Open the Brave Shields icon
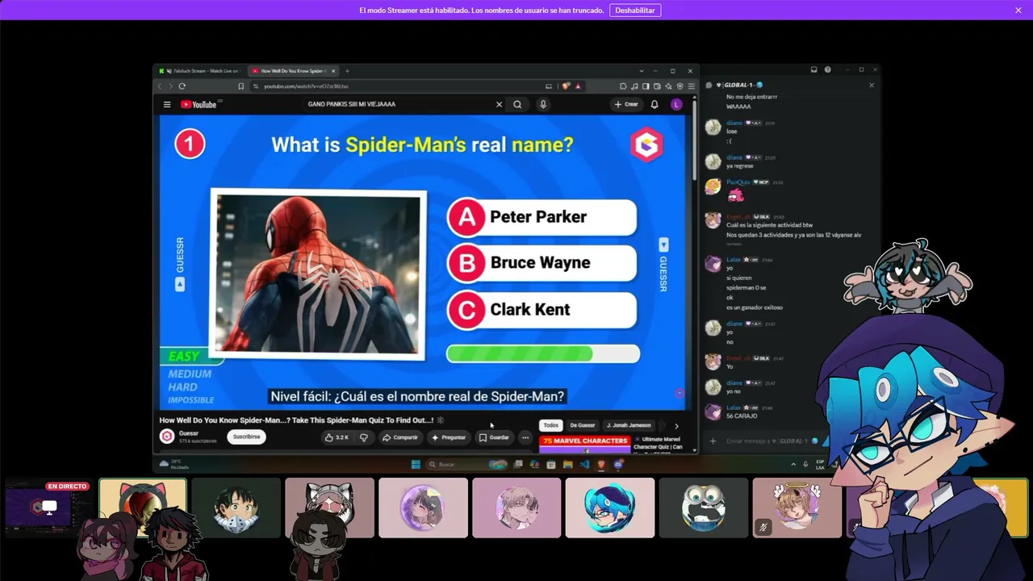Image resolution: width=1033 pixels, height=581 pixels. click(566, 86)
